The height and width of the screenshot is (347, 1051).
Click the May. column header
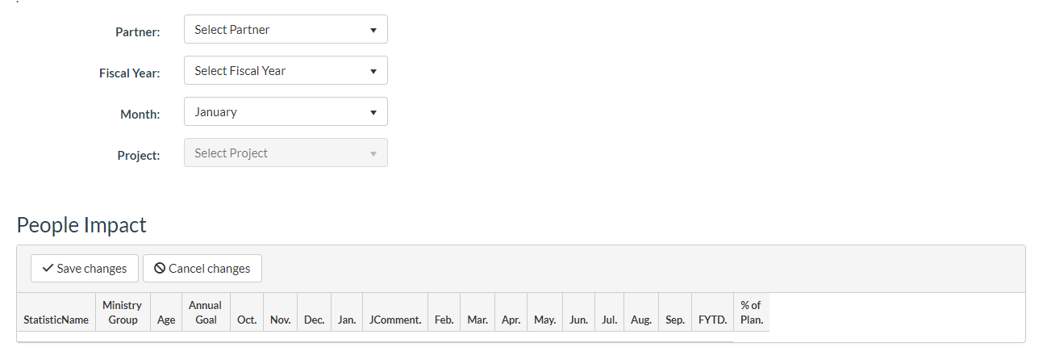545,320
